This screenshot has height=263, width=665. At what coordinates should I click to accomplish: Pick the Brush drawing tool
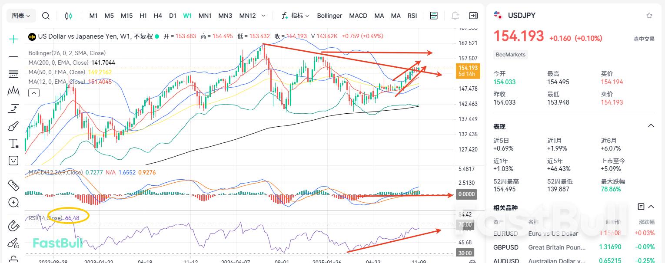point(13,126)
